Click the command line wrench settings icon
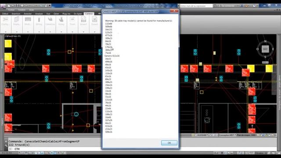The width and height of the screenshot is (281, 158). [6, 145]
